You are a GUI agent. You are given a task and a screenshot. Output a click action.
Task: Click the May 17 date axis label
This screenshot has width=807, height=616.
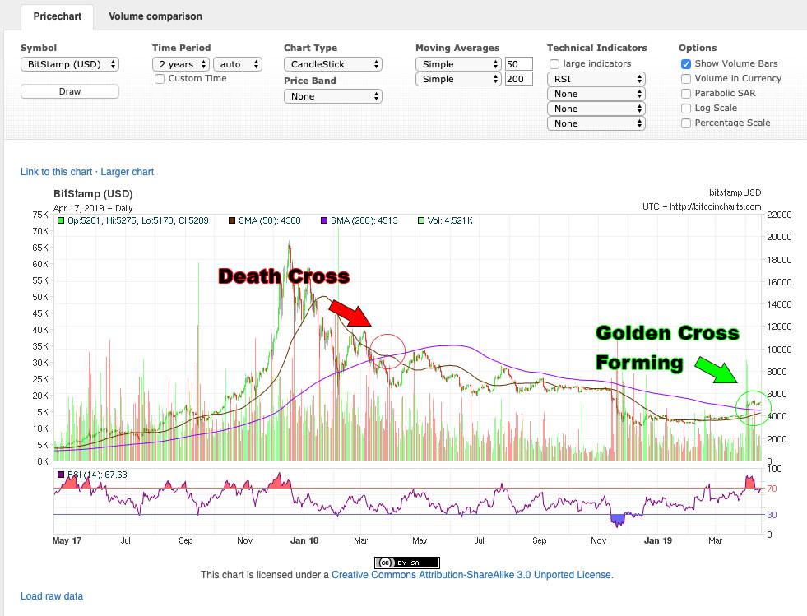(x=67, y=540)
